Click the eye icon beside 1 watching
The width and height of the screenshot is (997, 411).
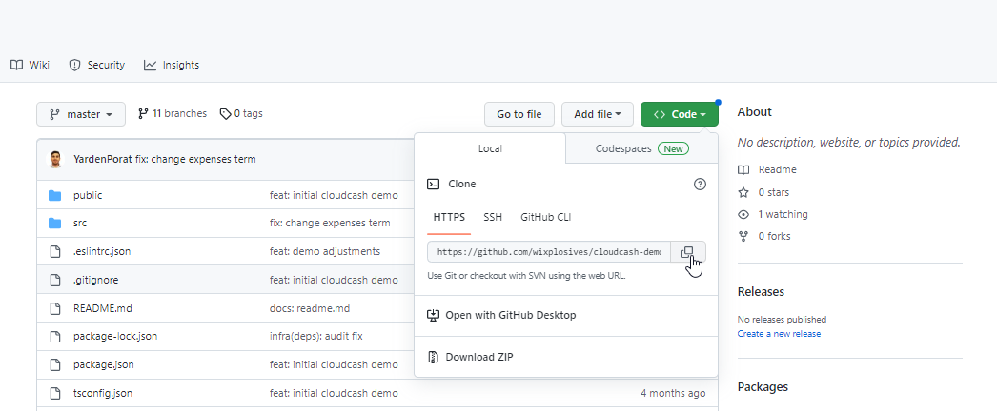tap(743, 214)
